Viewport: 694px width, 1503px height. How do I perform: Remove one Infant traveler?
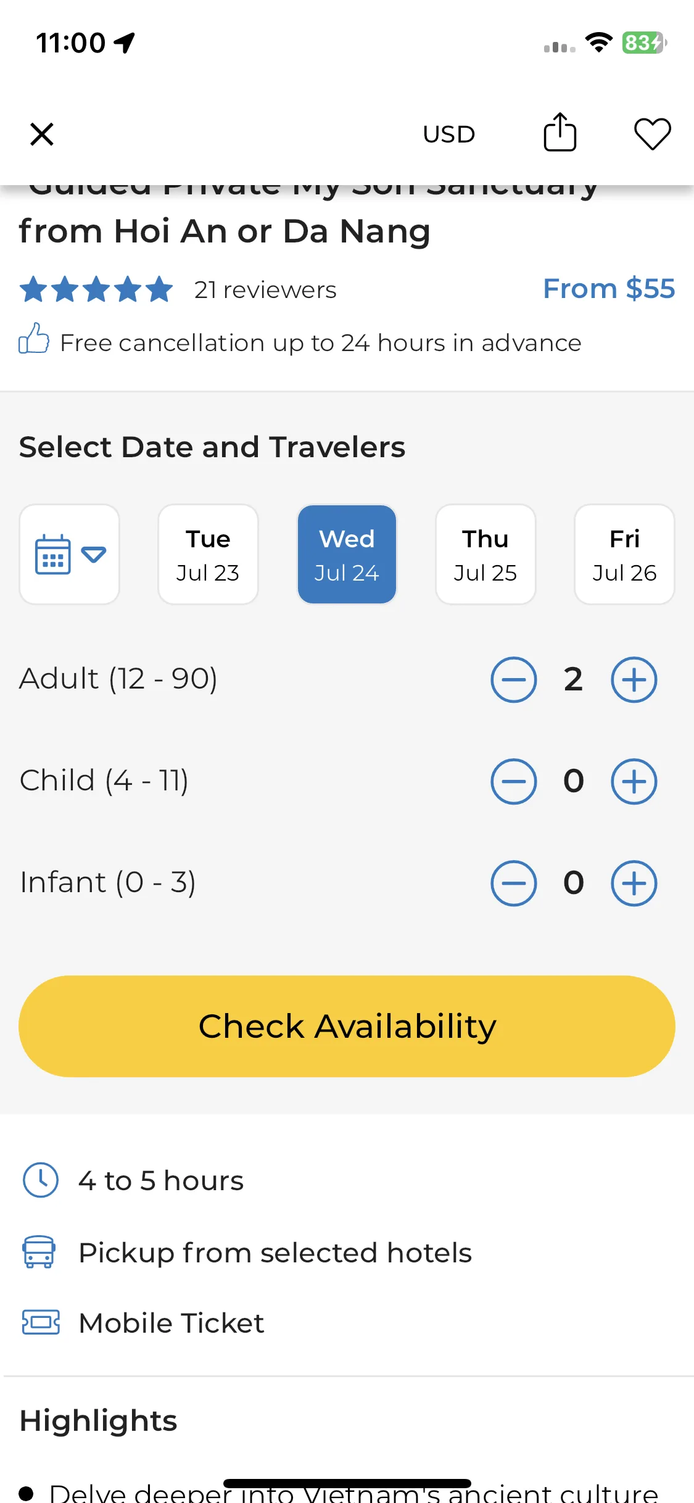[x=513, y=883]
